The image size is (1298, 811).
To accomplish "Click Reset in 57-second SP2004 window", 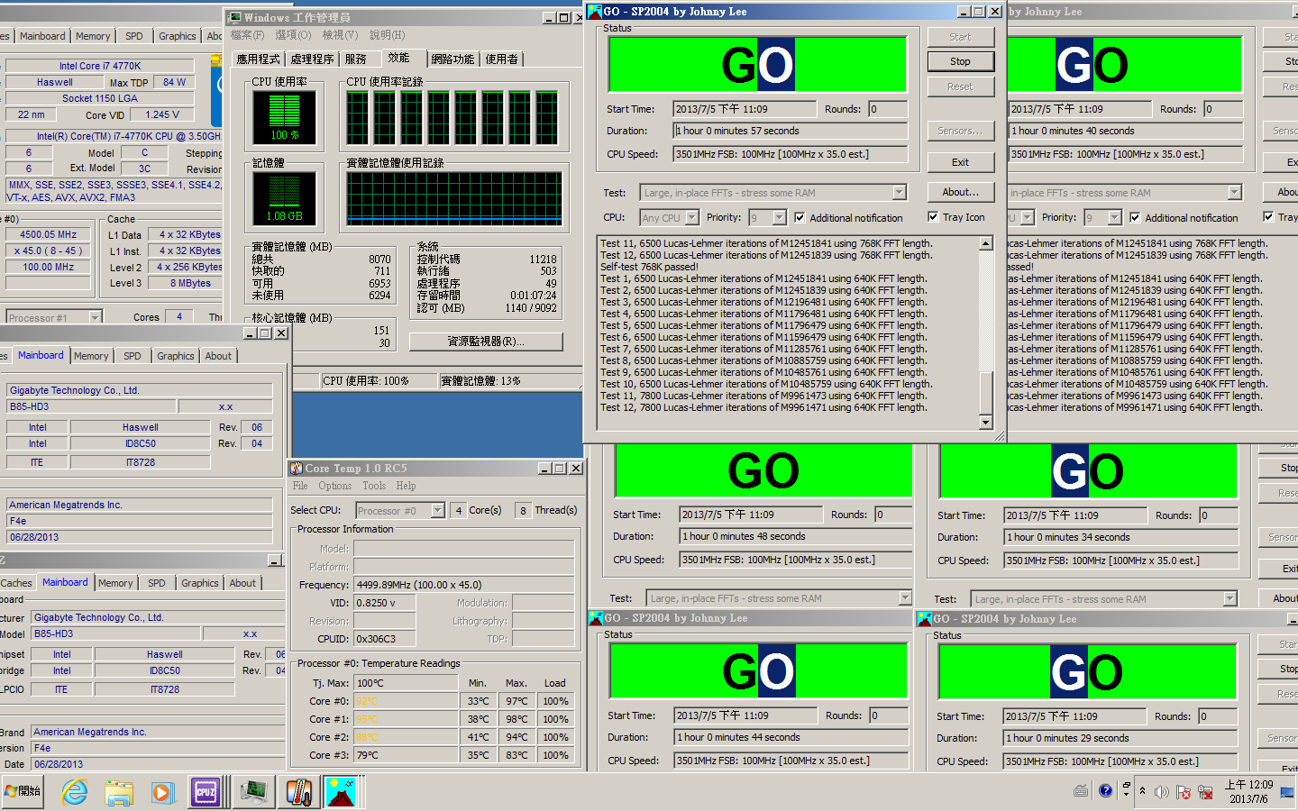I will point(960,87).
